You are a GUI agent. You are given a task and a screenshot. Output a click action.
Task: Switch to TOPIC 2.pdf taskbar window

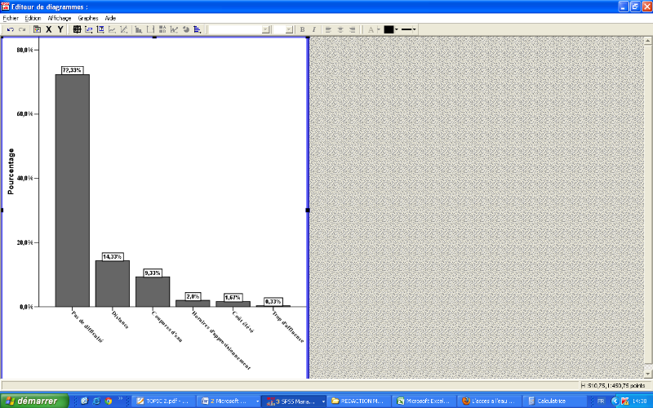coord(162,401)
